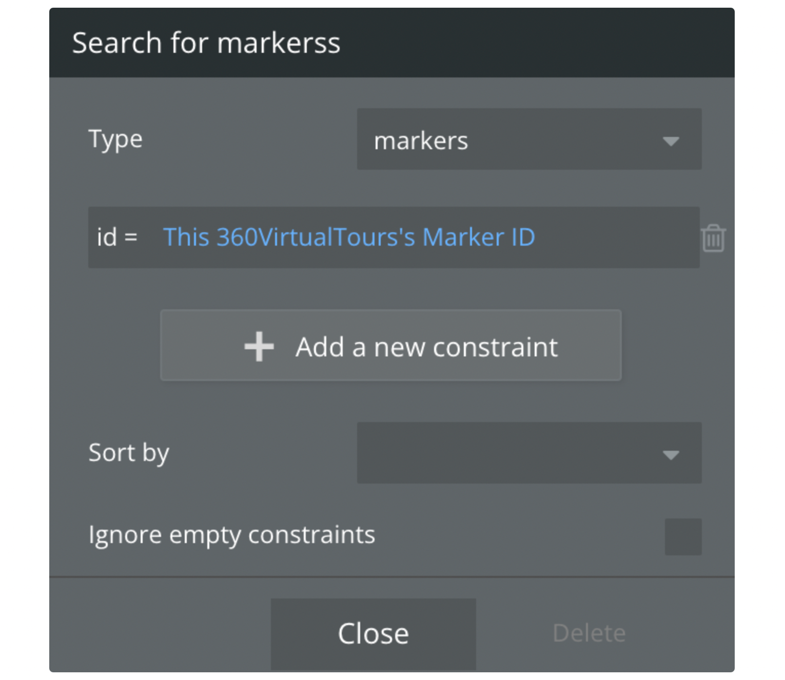Image resolution: width=785 pixels, height=680 pixels.
Task: Open the empty Sort by field
Action: pyautogui.click(x=529, y=453)
